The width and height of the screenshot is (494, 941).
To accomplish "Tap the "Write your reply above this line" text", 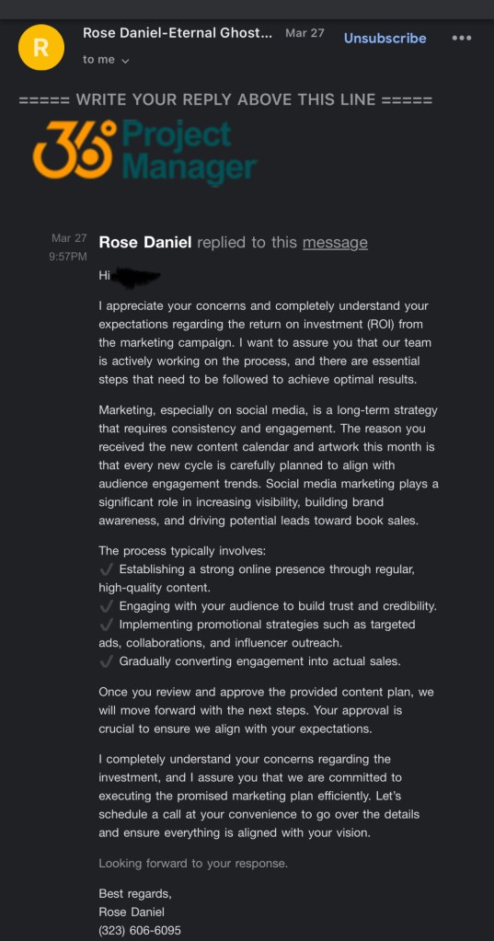I will (225, 99).
